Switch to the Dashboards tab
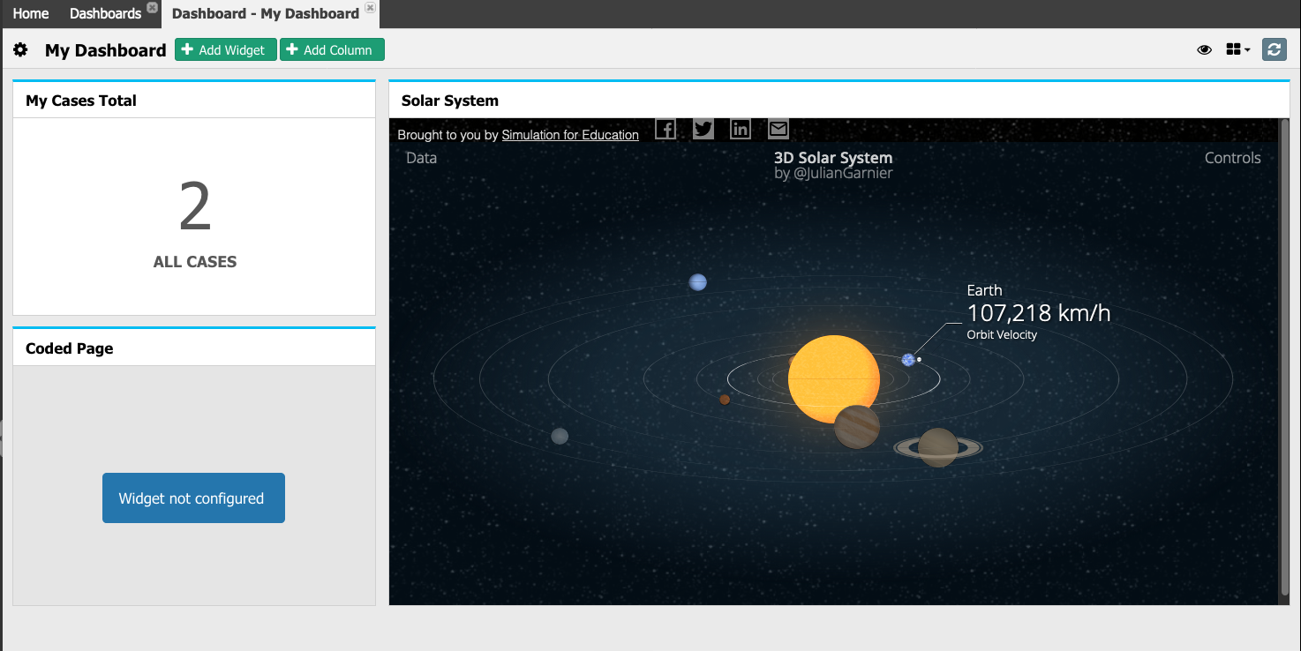The image size is (1301, 651). pyautogui.click(x=105, y=13)
